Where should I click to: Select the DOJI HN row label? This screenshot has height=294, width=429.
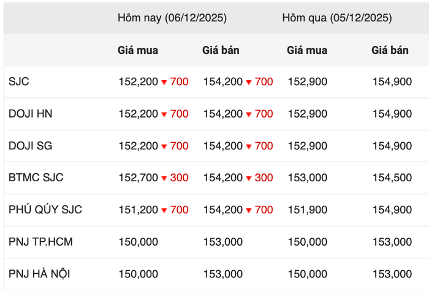tap(30, 113)
